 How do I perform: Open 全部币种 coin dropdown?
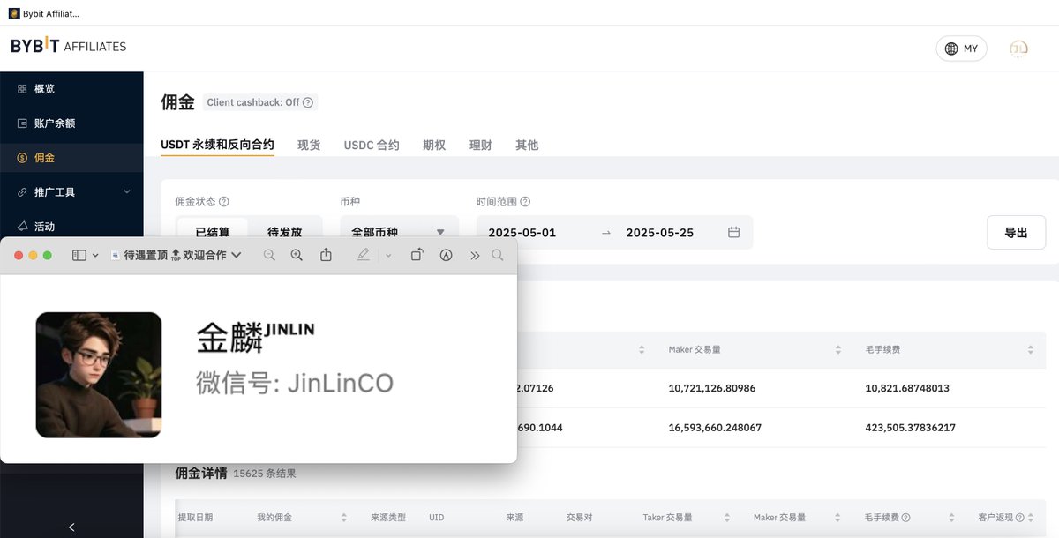point(399,232)
